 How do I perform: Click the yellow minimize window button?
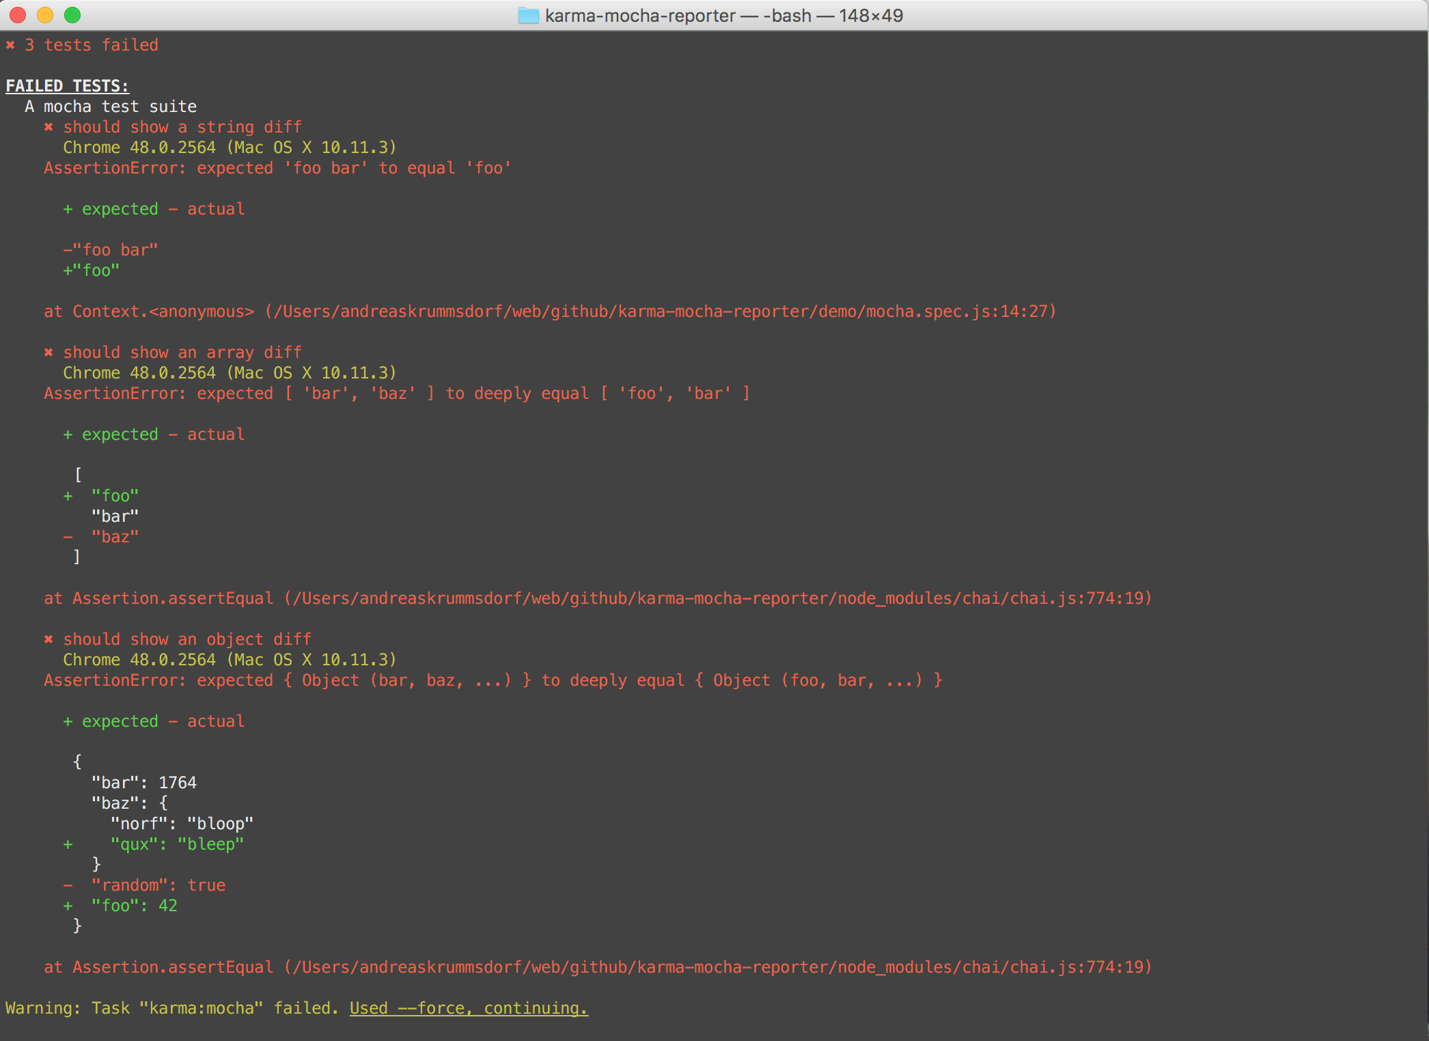point(45,15)
